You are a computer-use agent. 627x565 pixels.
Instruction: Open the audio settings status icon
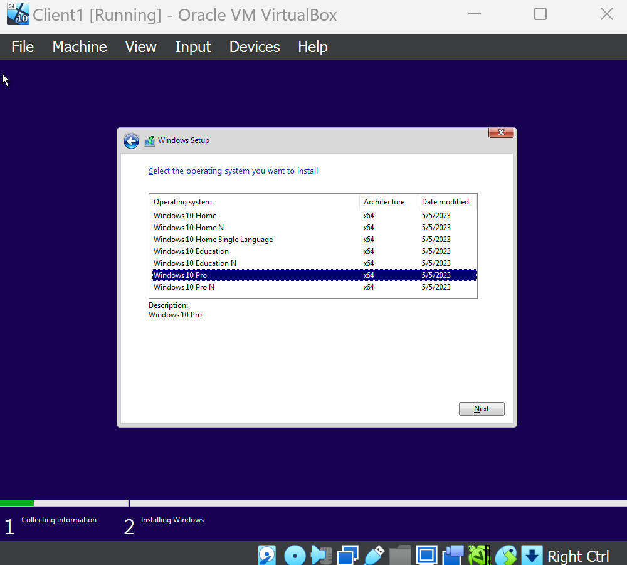point(322,555)
